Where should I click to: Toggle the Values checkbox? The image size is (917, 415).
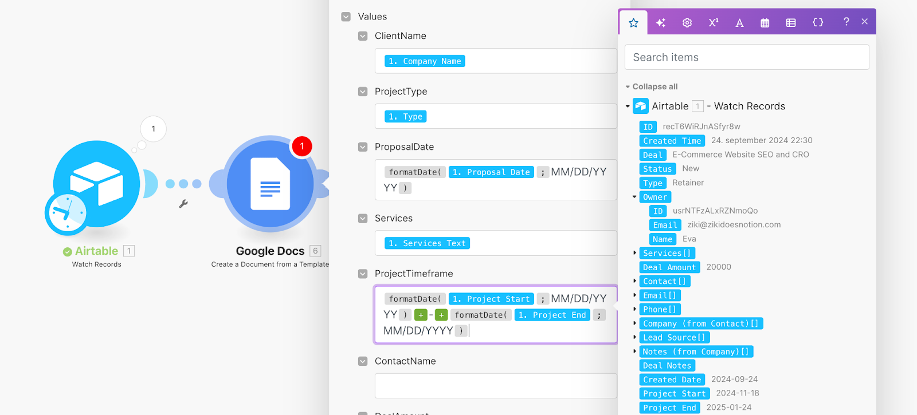(x=346, y=17)
